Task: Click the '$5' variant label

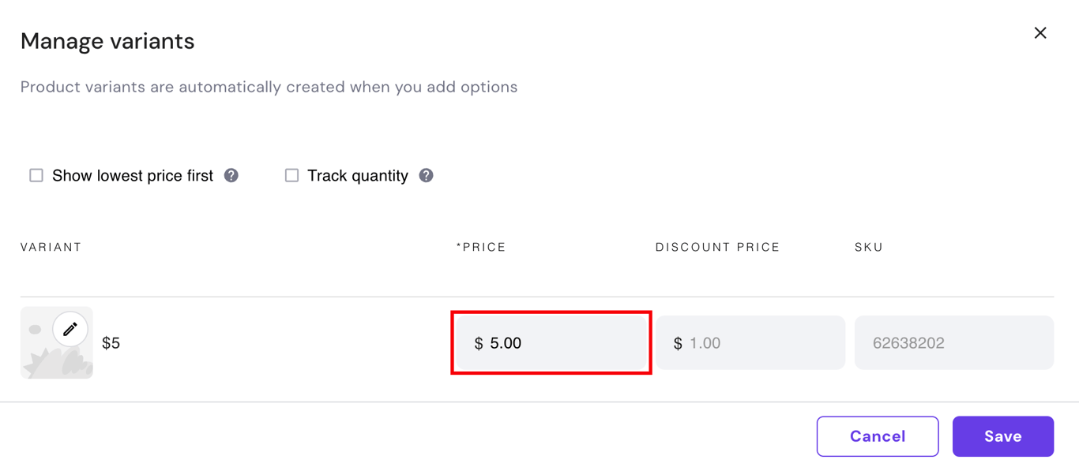Action: 111,342
